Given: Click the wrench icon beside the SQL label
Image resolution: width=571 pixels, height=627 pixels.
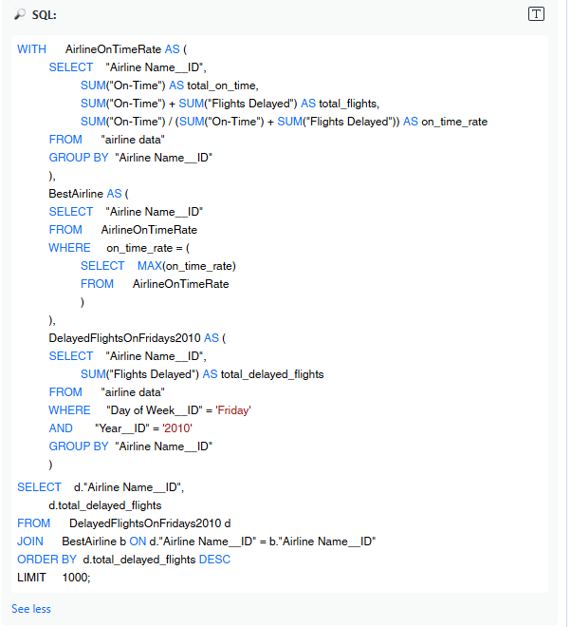Looking at the screenshot, I should [19, 15].
